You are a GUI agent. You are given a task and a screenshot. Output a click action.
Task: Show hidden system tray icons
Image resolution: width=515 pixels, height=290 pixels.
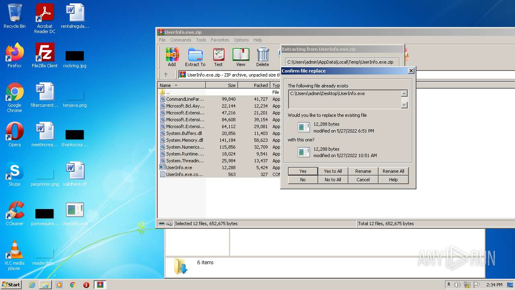pyautogui.click(x=449, y=285)
